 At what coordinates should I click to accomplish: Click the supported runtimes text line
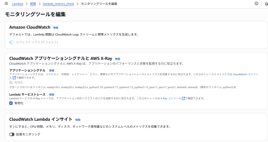(123, 87)
